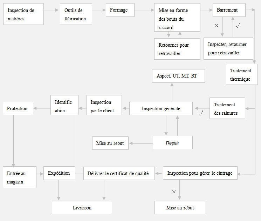Viewport: 261px width, 221px height.
Task: Select the 'Entrée au magasin' box
Action: click(19, 177)
